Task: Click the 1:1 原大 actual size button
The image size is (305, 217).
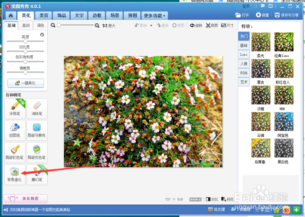Action: tap(109, 26)
